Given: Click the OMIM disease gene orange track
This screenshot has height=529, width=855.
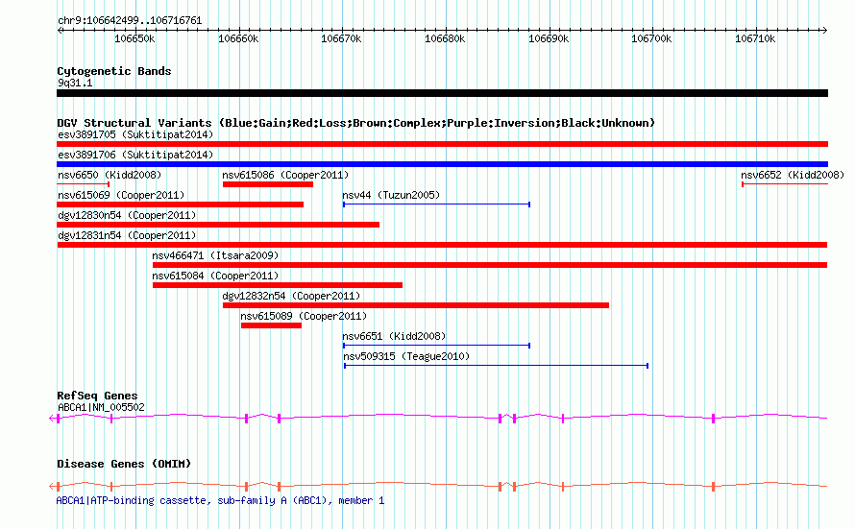Looking at the screenshot, I should click(438, 486).
